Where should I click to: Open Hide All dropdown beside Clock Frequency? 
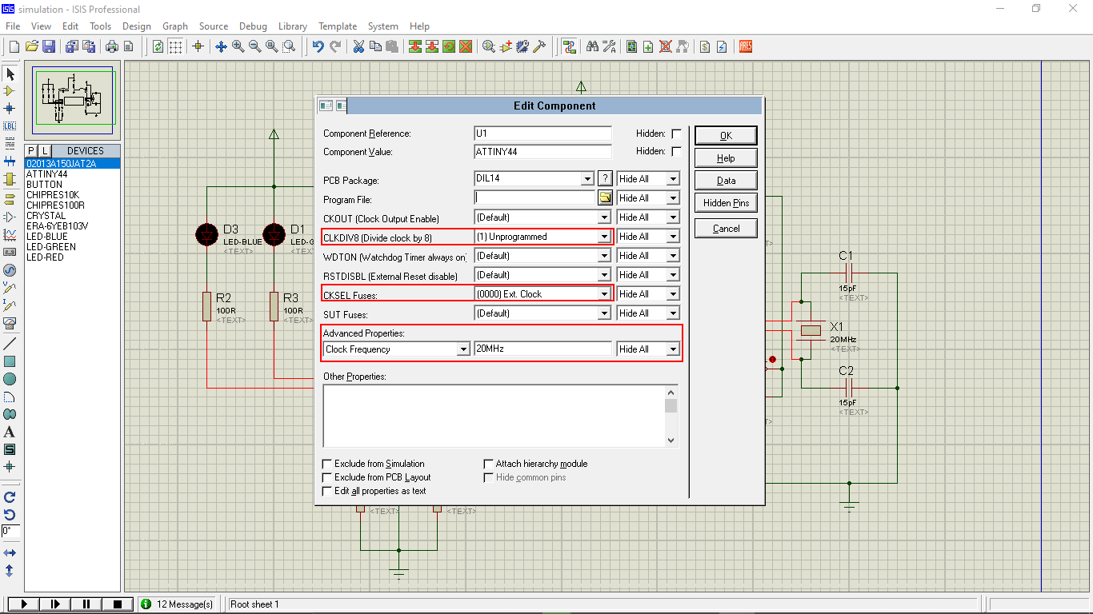[x=673, y=349]
